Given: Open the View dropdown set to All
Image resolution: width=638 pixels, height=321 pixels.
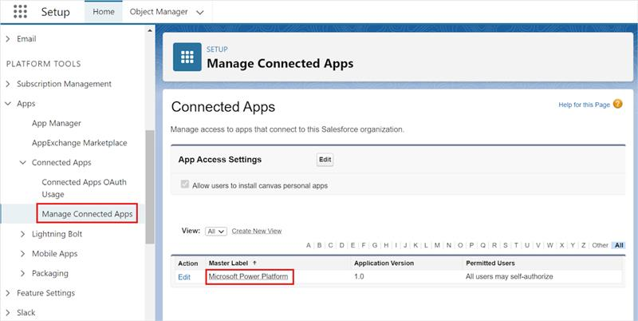Looking at the screenshot, I should [216, 231].
